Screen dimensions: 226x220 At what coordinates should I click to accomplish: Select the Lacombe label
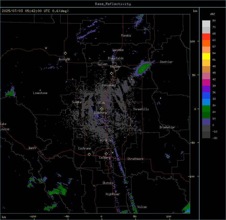118,50
